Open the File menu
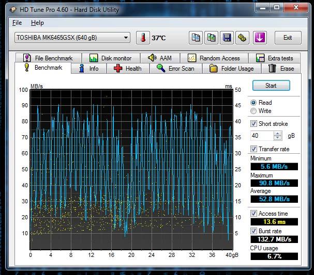This screenshot has height=275, width=314. [x=17, y=23]
